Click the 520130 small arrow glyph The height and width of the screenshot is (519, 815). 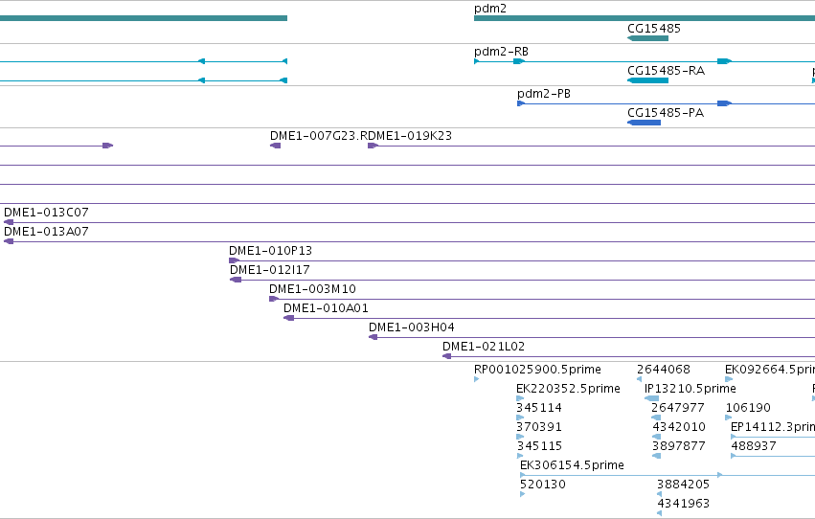(522, 494)
